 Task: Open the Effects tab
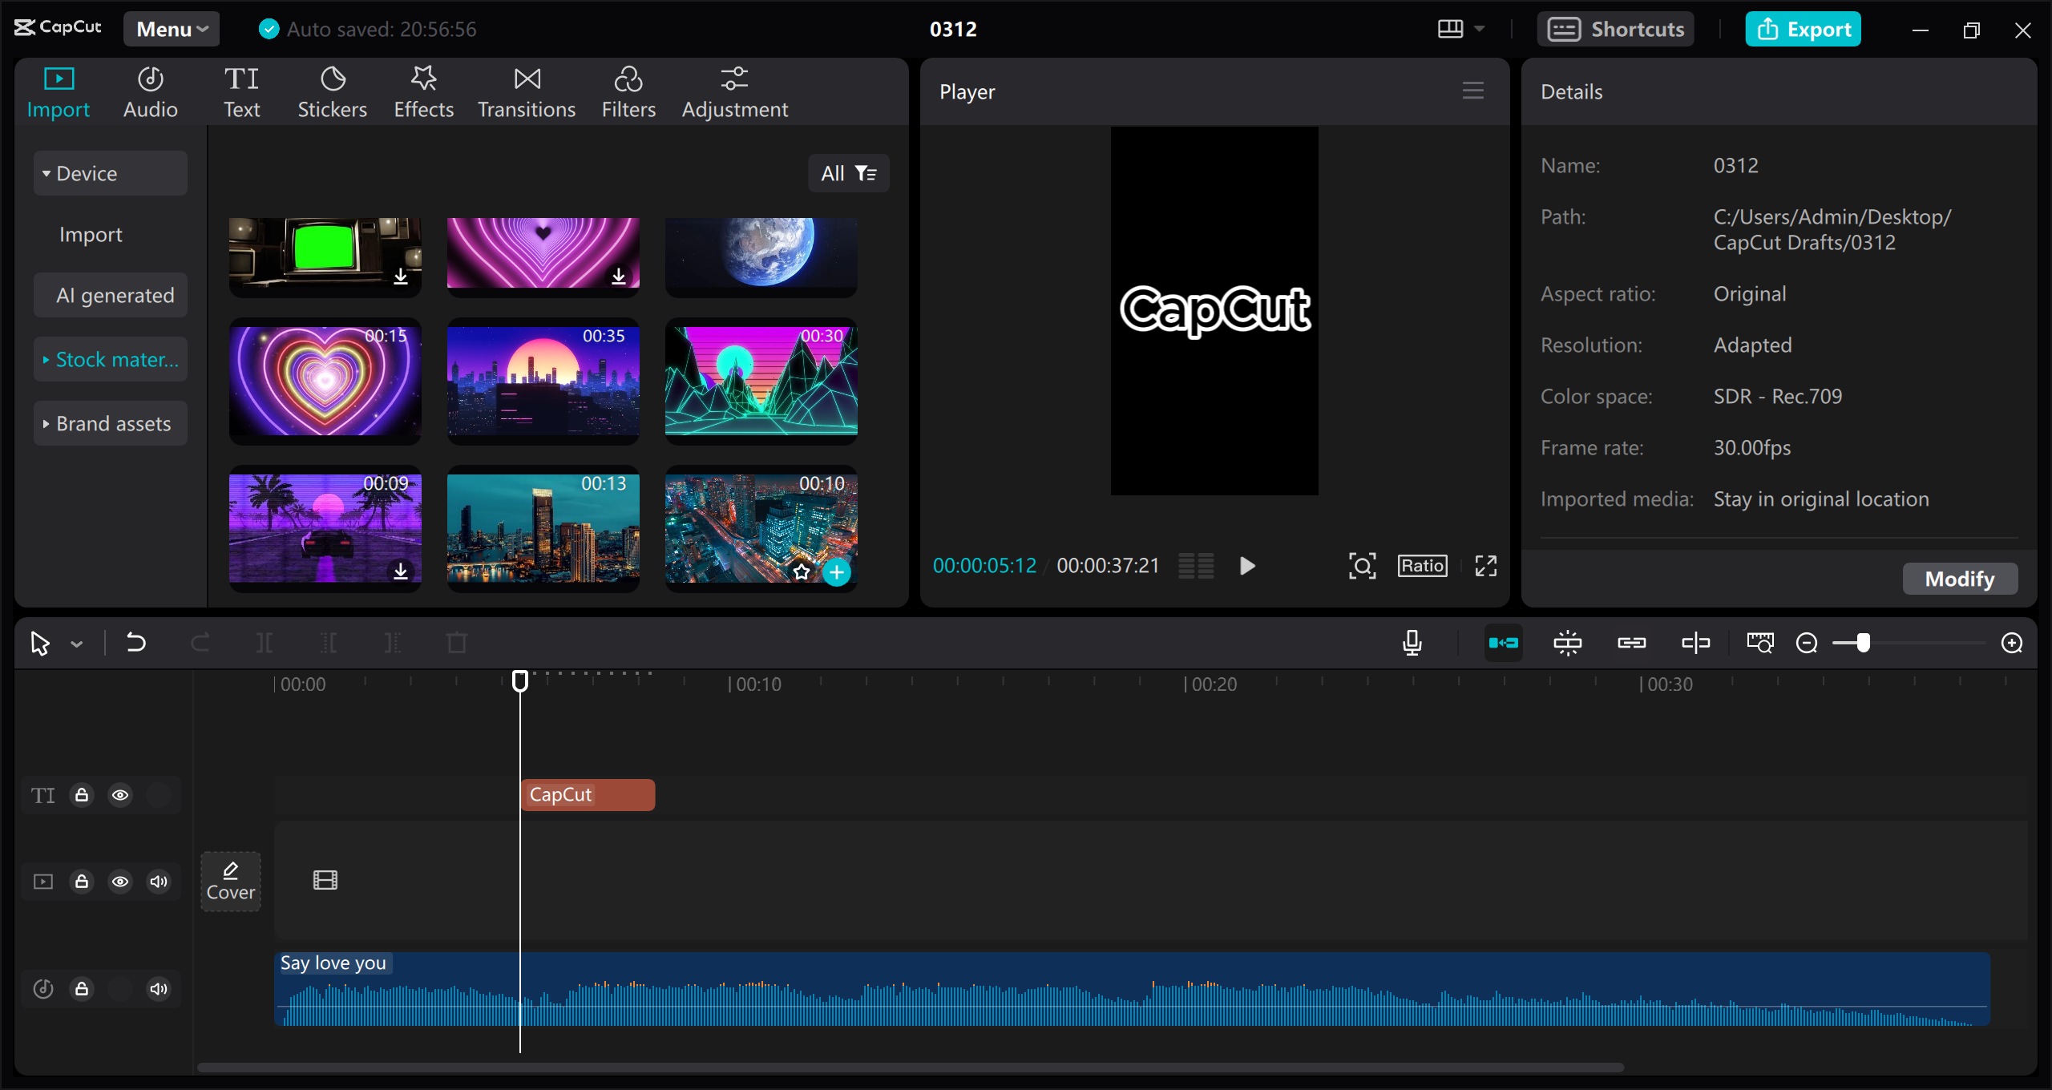[424, 93]
